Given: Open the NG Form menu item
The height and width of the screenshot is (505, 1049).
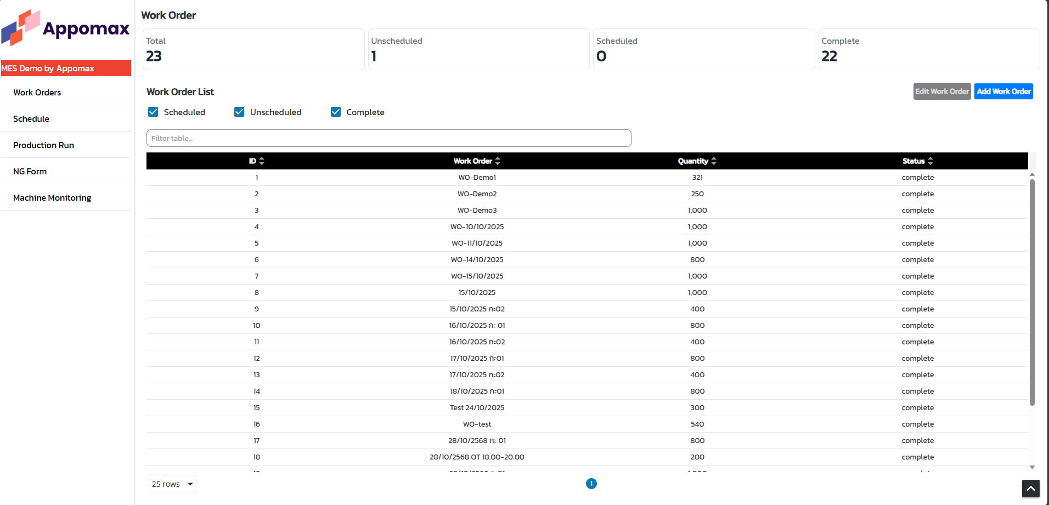Looking at the screenshot, I should pyautogui.click(x=30, y=171).
